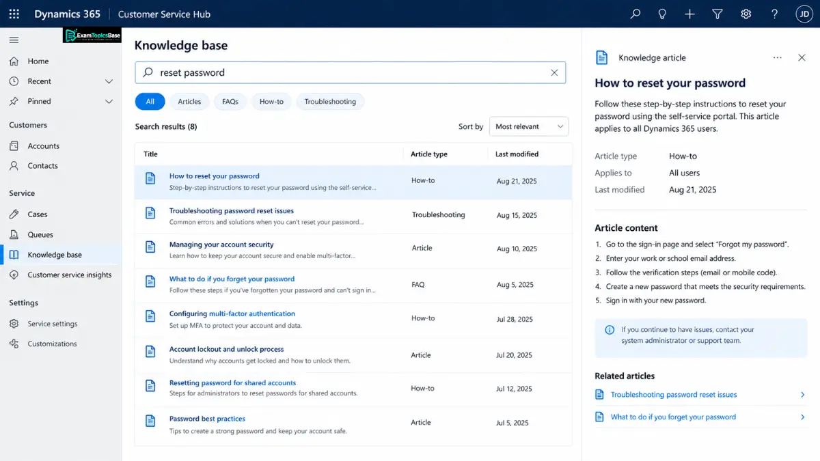Expand the Pinned section chevron
Viewport: 820px width, 461px height.
click(x=109, y=101)
